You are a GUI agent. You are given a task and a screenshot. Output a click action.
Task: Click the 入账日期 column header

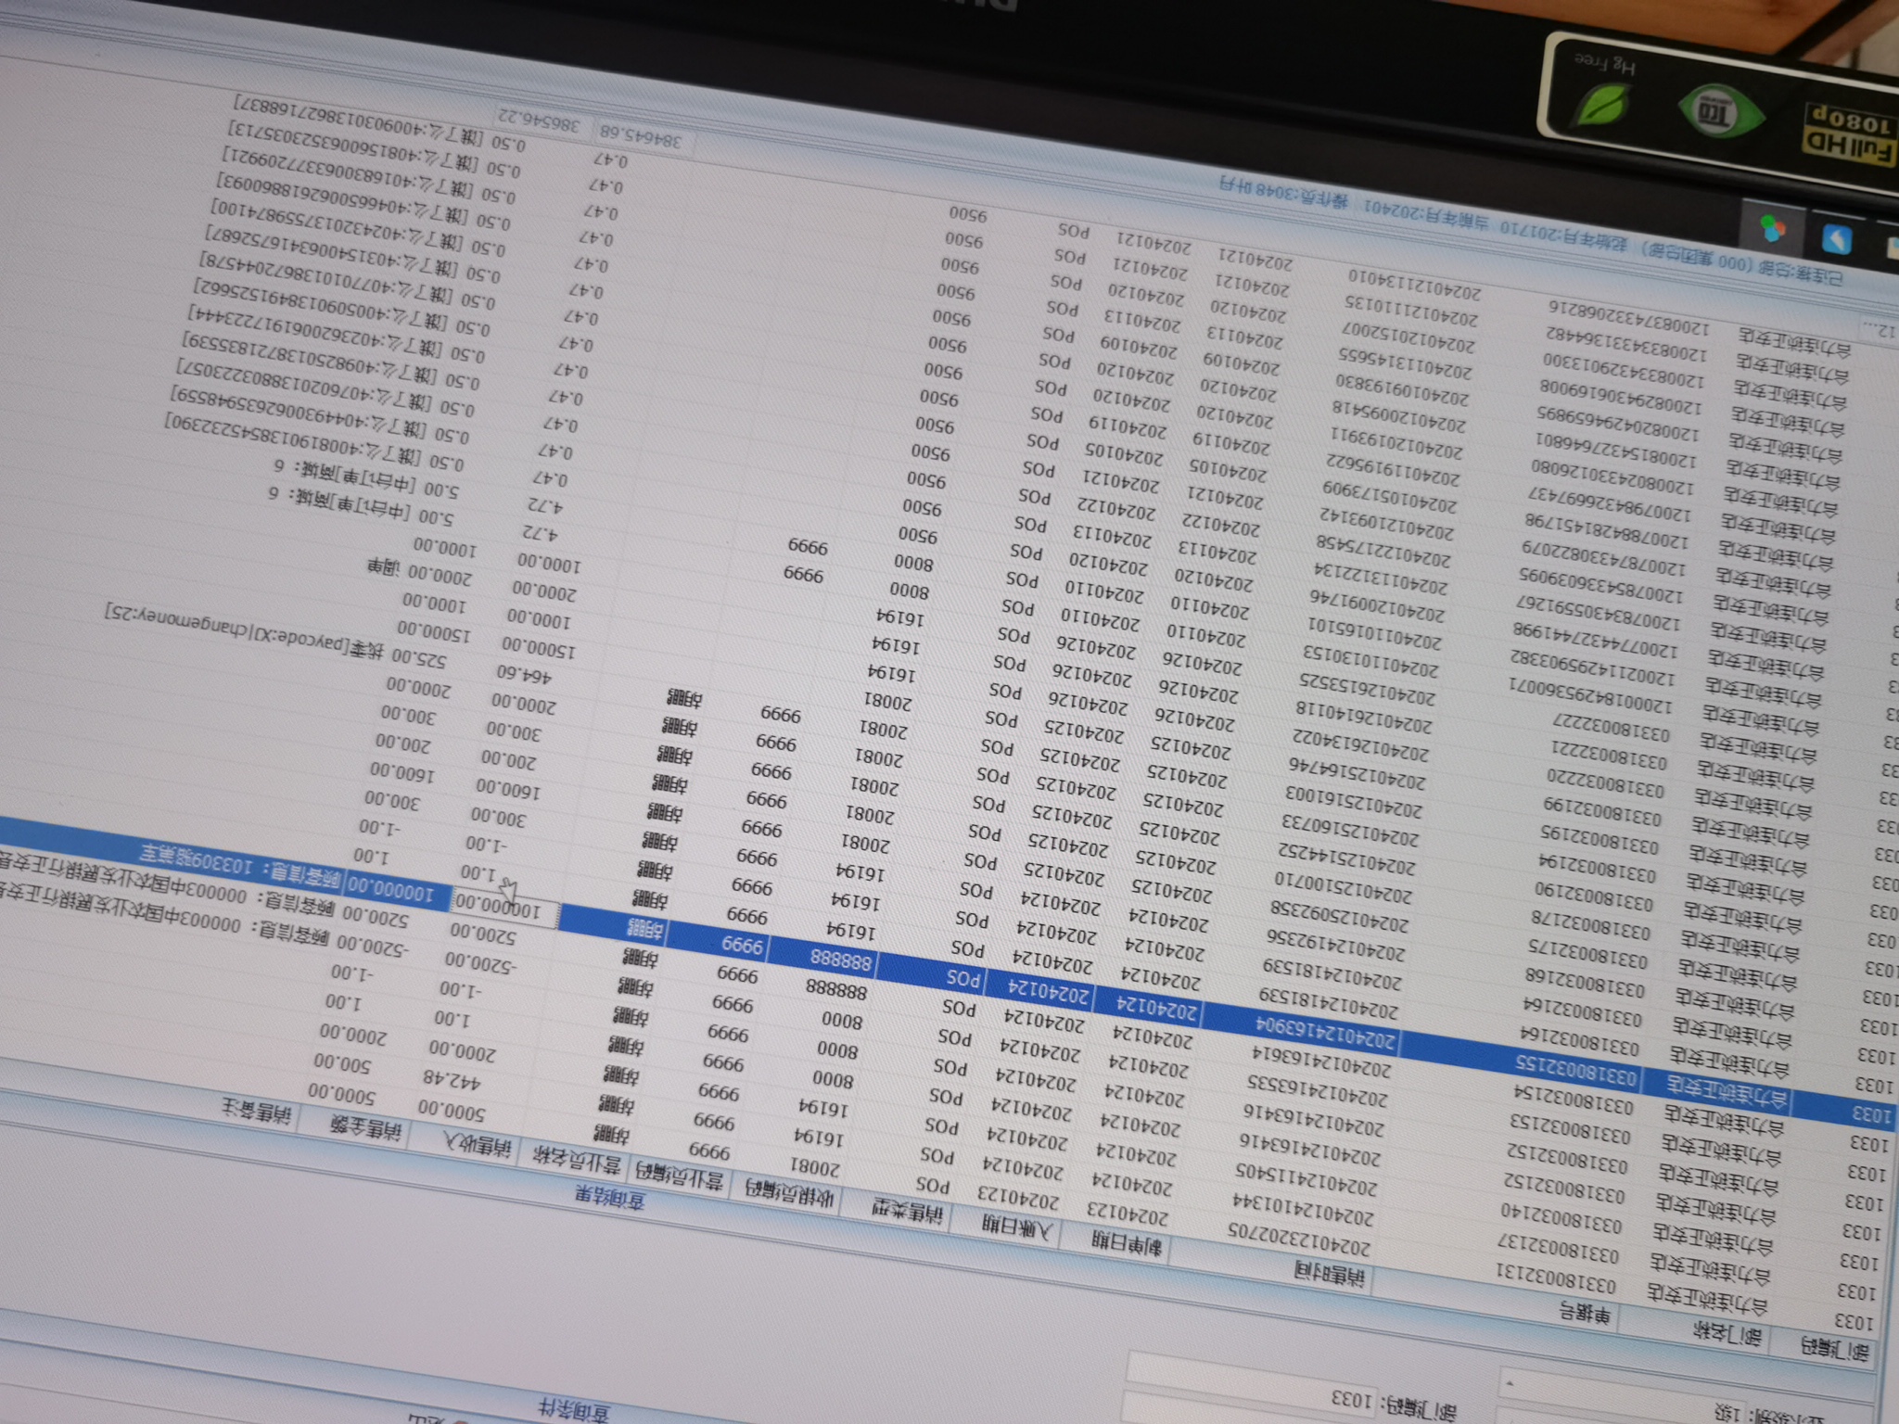(1017, 1227)
